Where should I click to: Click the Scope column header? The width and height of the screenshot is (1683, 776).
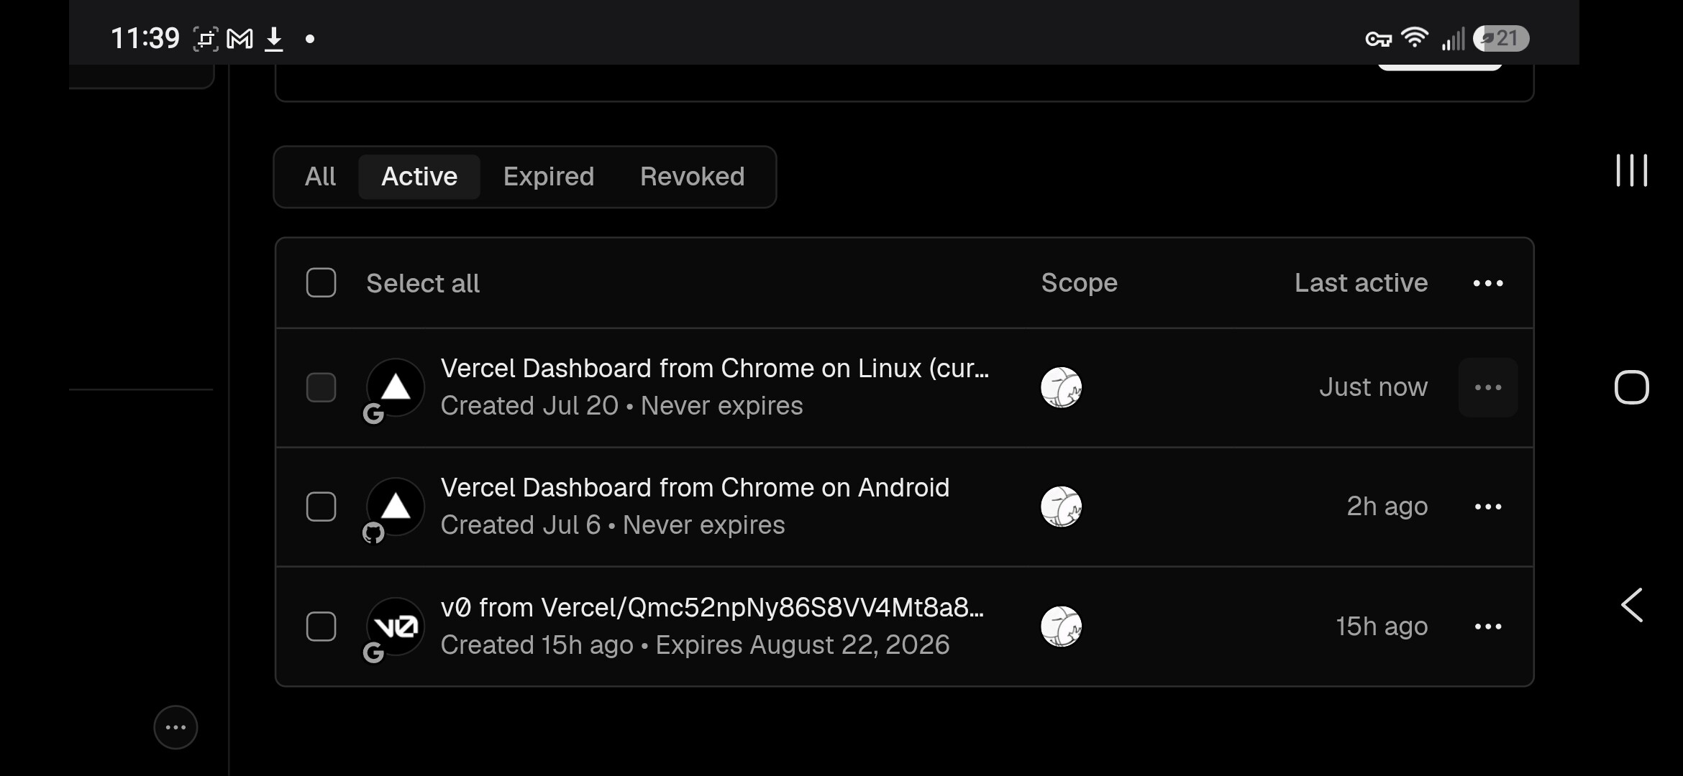click(1079, 283)
